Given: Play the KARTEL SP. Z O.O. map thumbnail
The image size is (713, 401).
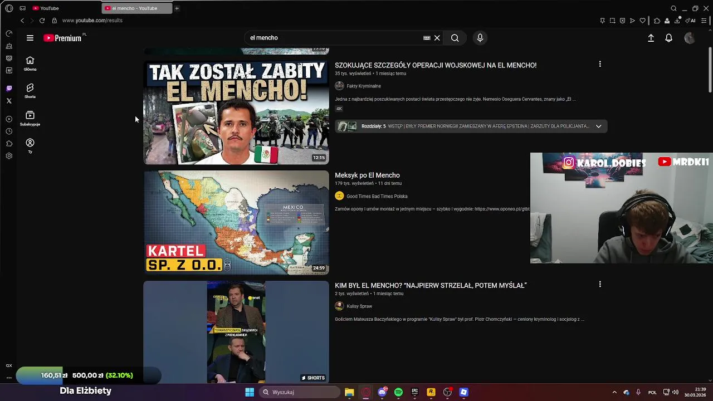Looking at the screenshot, I should (x=236, y=222).
